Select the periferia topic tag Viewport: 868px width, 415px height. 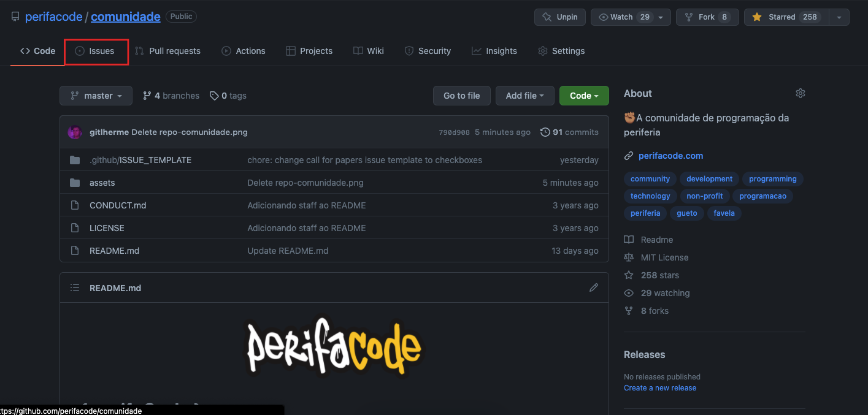tap(645, 213)
